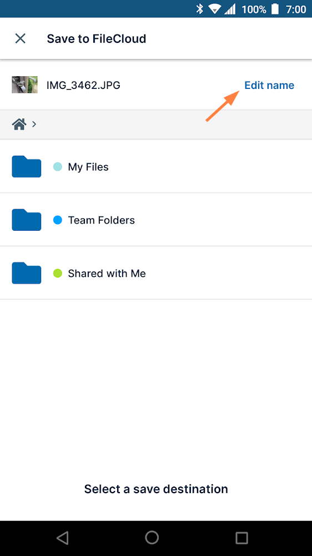
Task: Open the IMG_3462.JPG thumbnail preview
Action: click(x=25, y=85)
